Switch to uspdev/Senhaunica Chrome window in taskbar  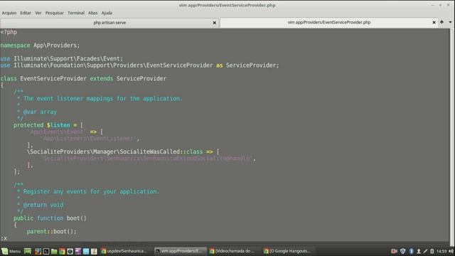pos(125,251)
